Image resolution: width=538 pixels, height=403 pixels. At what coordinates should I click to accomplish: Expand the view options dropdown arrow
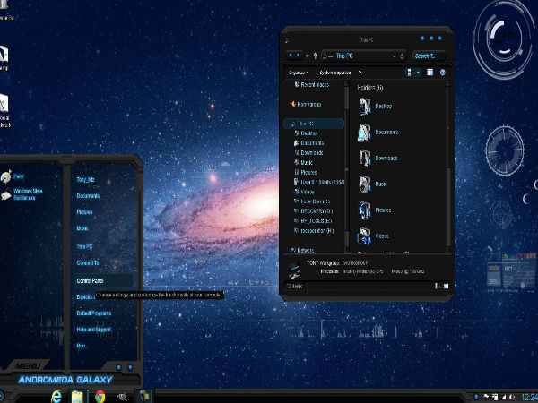click(x=418, y=73)
